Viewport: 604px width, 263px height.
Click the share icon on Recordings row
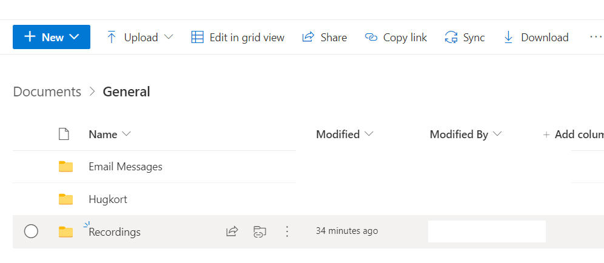[x=232, y=231]
